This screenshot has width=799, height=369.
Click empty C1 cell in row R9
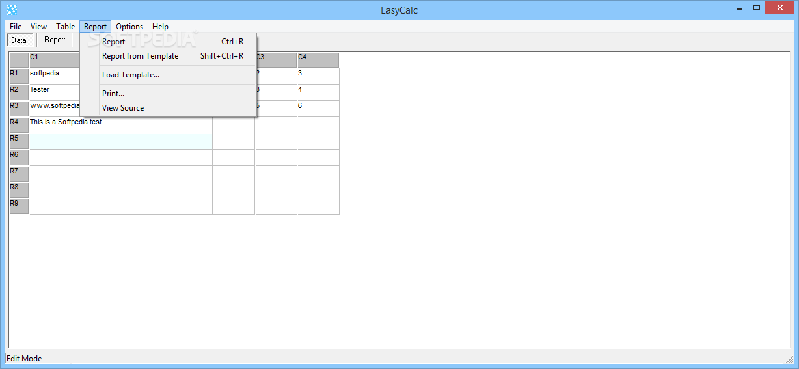coord(120,206)
